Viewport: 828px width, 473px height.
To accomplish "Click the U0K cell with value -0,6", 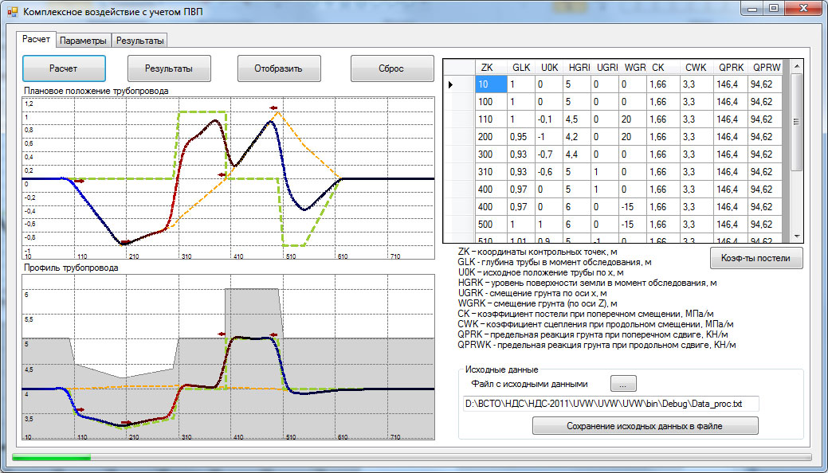I will pyautogui.click(x=549, y=171).
